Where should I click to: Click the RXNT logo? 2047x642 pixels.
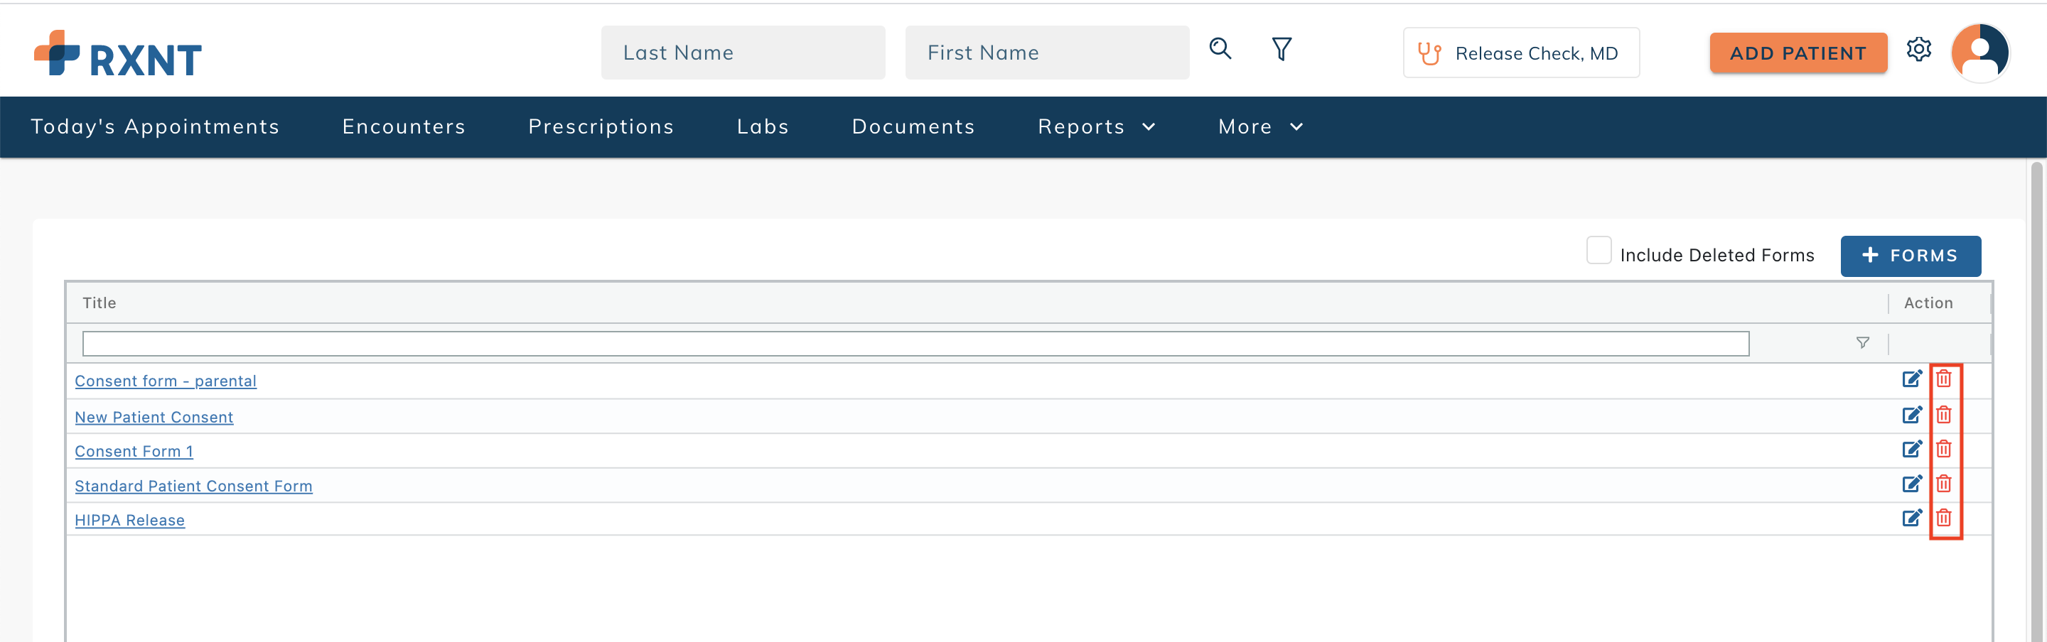pyautogui.click(x=117, y=54)
